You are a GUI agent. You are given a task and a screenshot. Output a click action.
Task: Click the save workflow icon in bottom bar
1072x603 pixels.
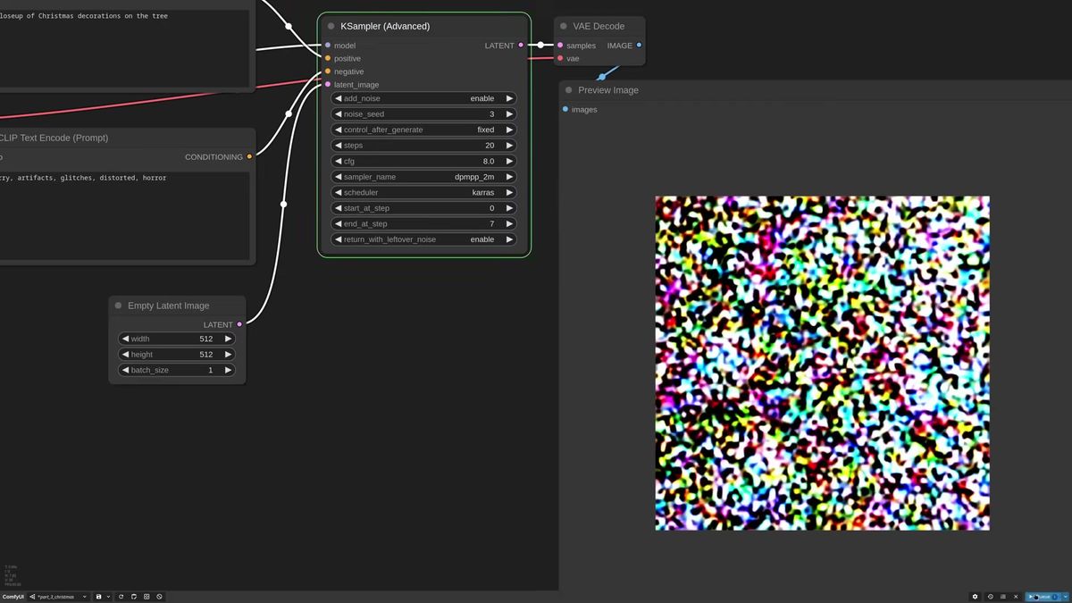[98, 597]
